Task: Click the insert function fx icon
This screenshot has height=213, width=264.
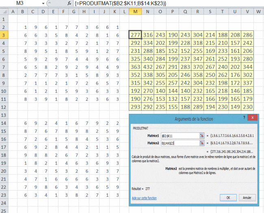Action: [x=69, y=3]
